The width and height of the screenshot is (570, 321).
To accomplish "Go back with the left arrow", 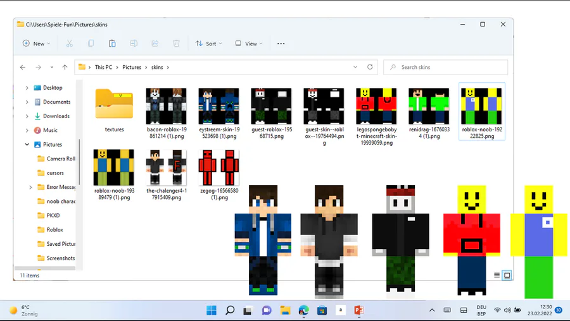I will (x=23, y=67).
